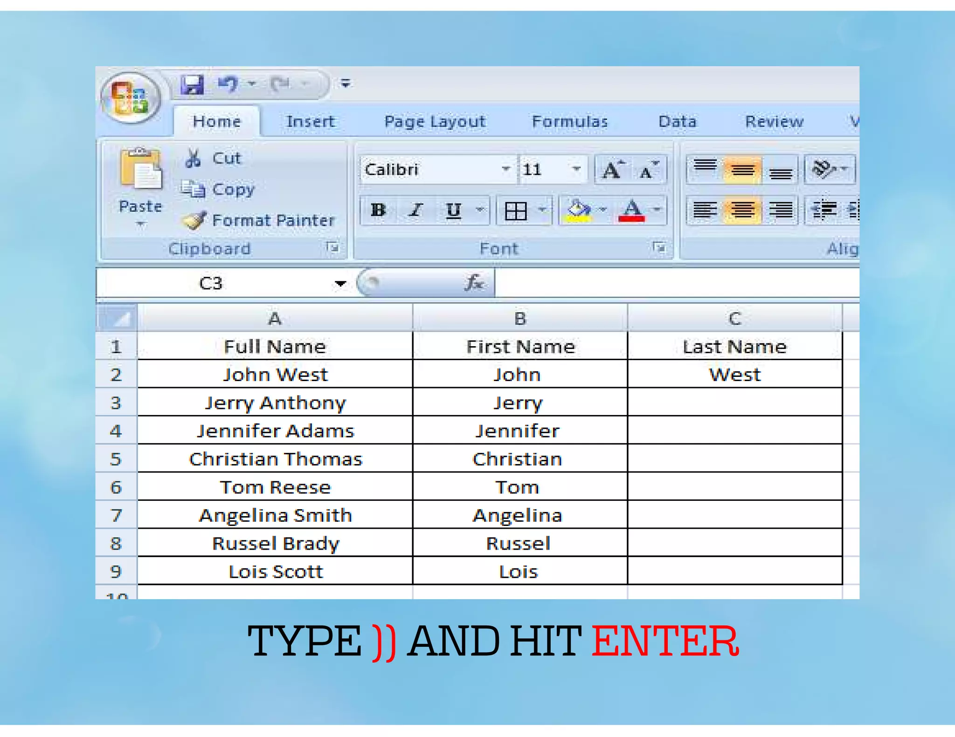
Task: Toggle center horizontal alignment
Action: click(742, 210)
